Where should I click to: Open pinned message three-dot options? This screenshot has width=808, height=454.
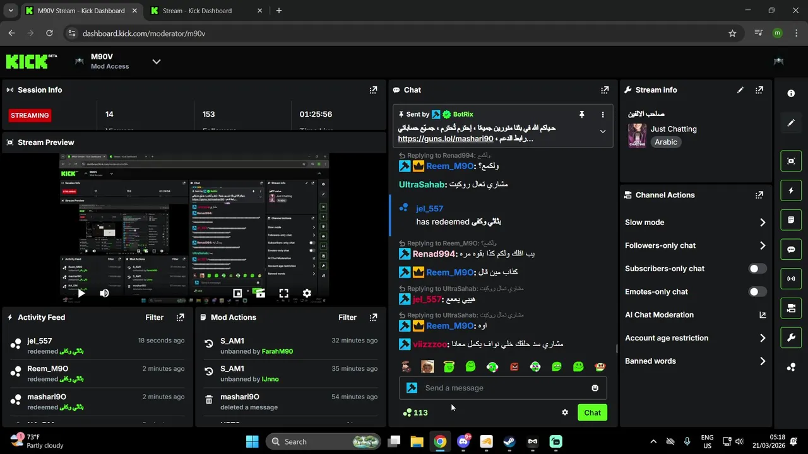[603, 115]
